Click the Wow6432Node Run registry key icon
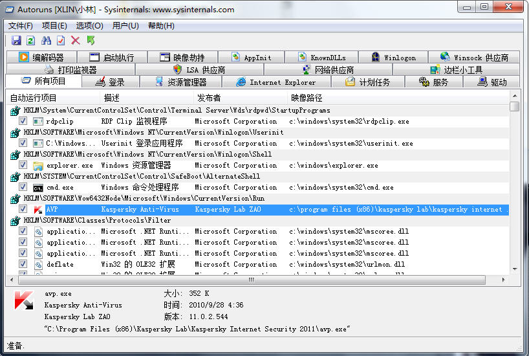Viewport: 529px width, 356px height. 15,199
